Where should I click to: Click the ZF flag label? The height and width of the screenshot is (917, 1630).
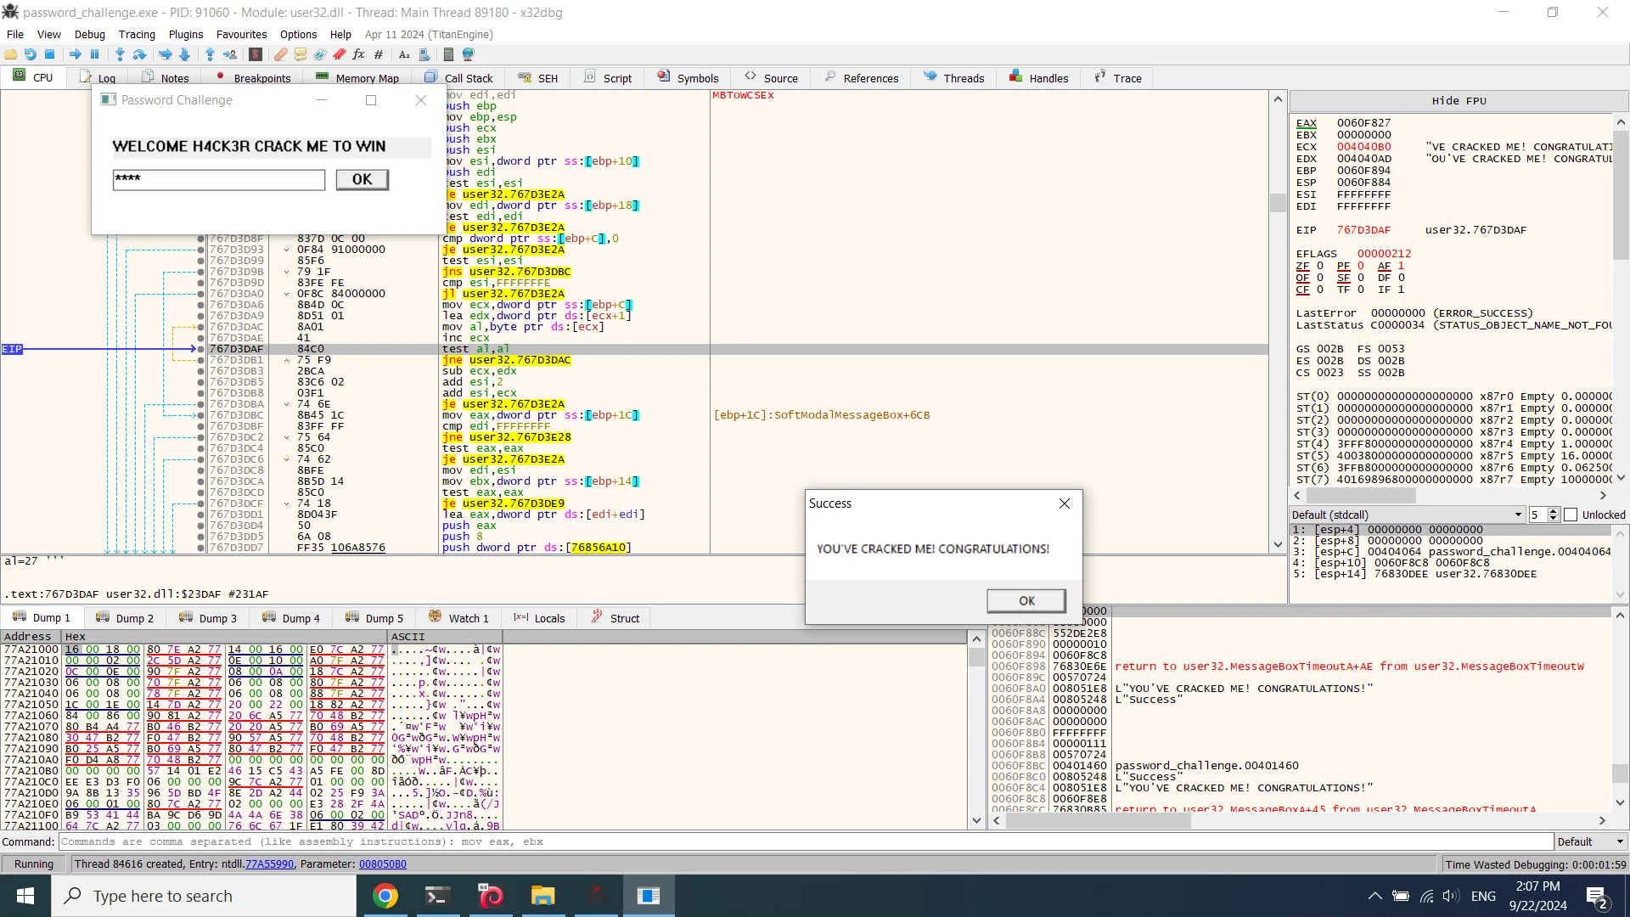[x=1303, y=266]
